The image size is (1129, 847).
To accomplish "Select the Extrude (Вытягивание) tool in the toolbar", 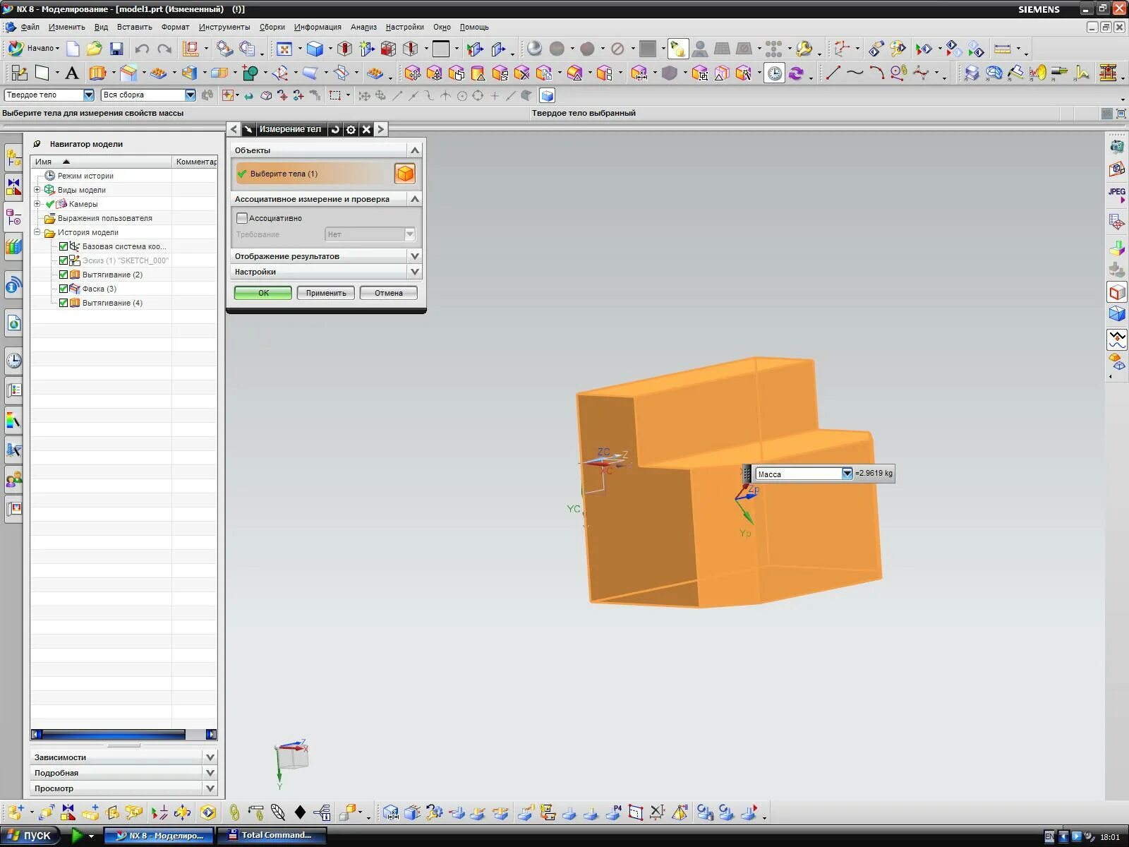I will 99,73.
